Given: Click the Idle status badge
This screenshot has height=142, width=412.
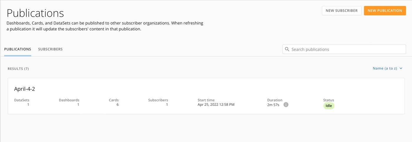Looking at the screenshot, I should click(x=329, y=106).
